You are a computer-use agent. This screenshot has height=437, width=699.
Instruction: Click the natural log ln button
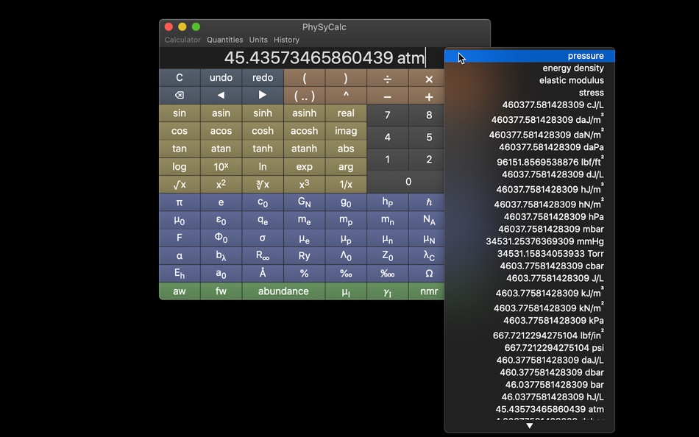point(263,166)
